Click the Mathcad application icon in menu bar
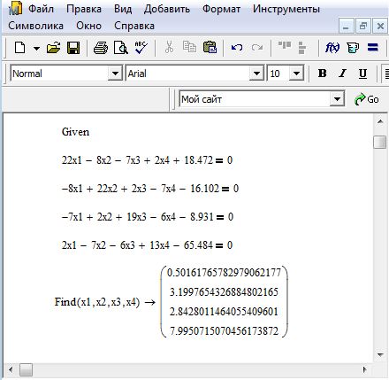The image size is (389, 380). (15, 8)
